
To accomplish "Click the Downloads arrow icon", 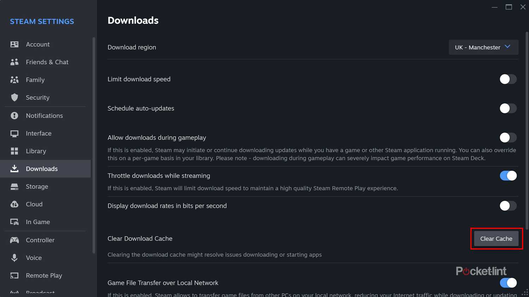I will pyautogui.click(x=14, y=169).
